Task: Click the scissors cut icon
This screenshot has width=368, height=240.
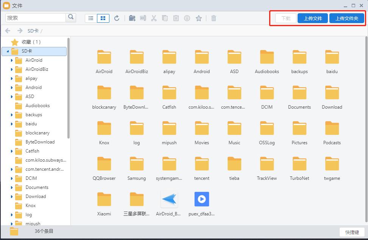Action: point(154,18)
